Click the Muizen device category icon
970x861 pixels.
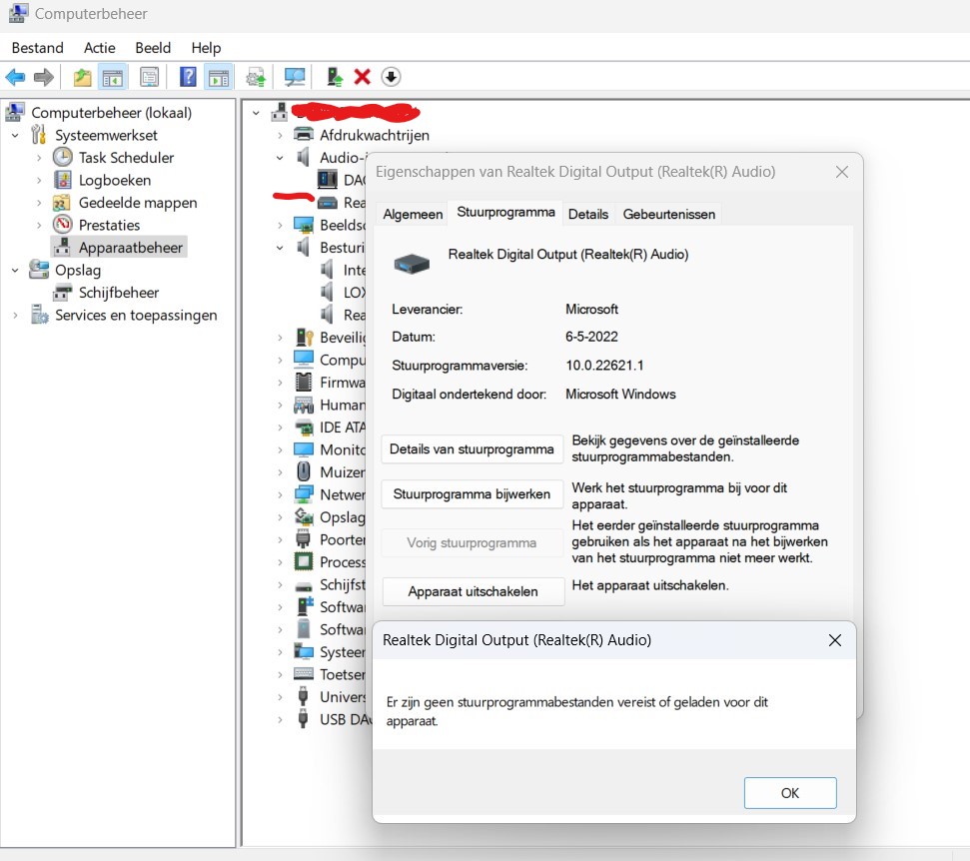[x=303, y=471]
